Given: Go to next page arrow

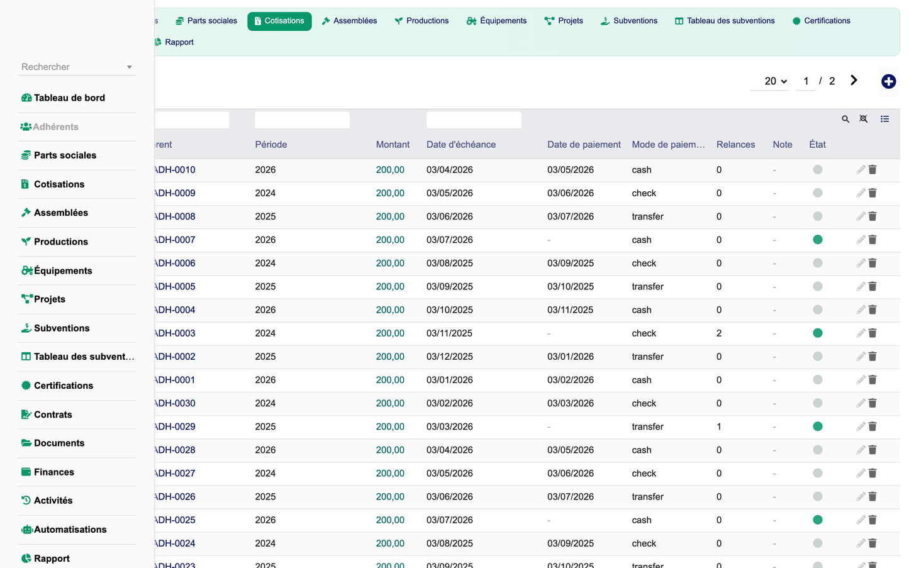Looking at the screenshot, I should point(854,81).
